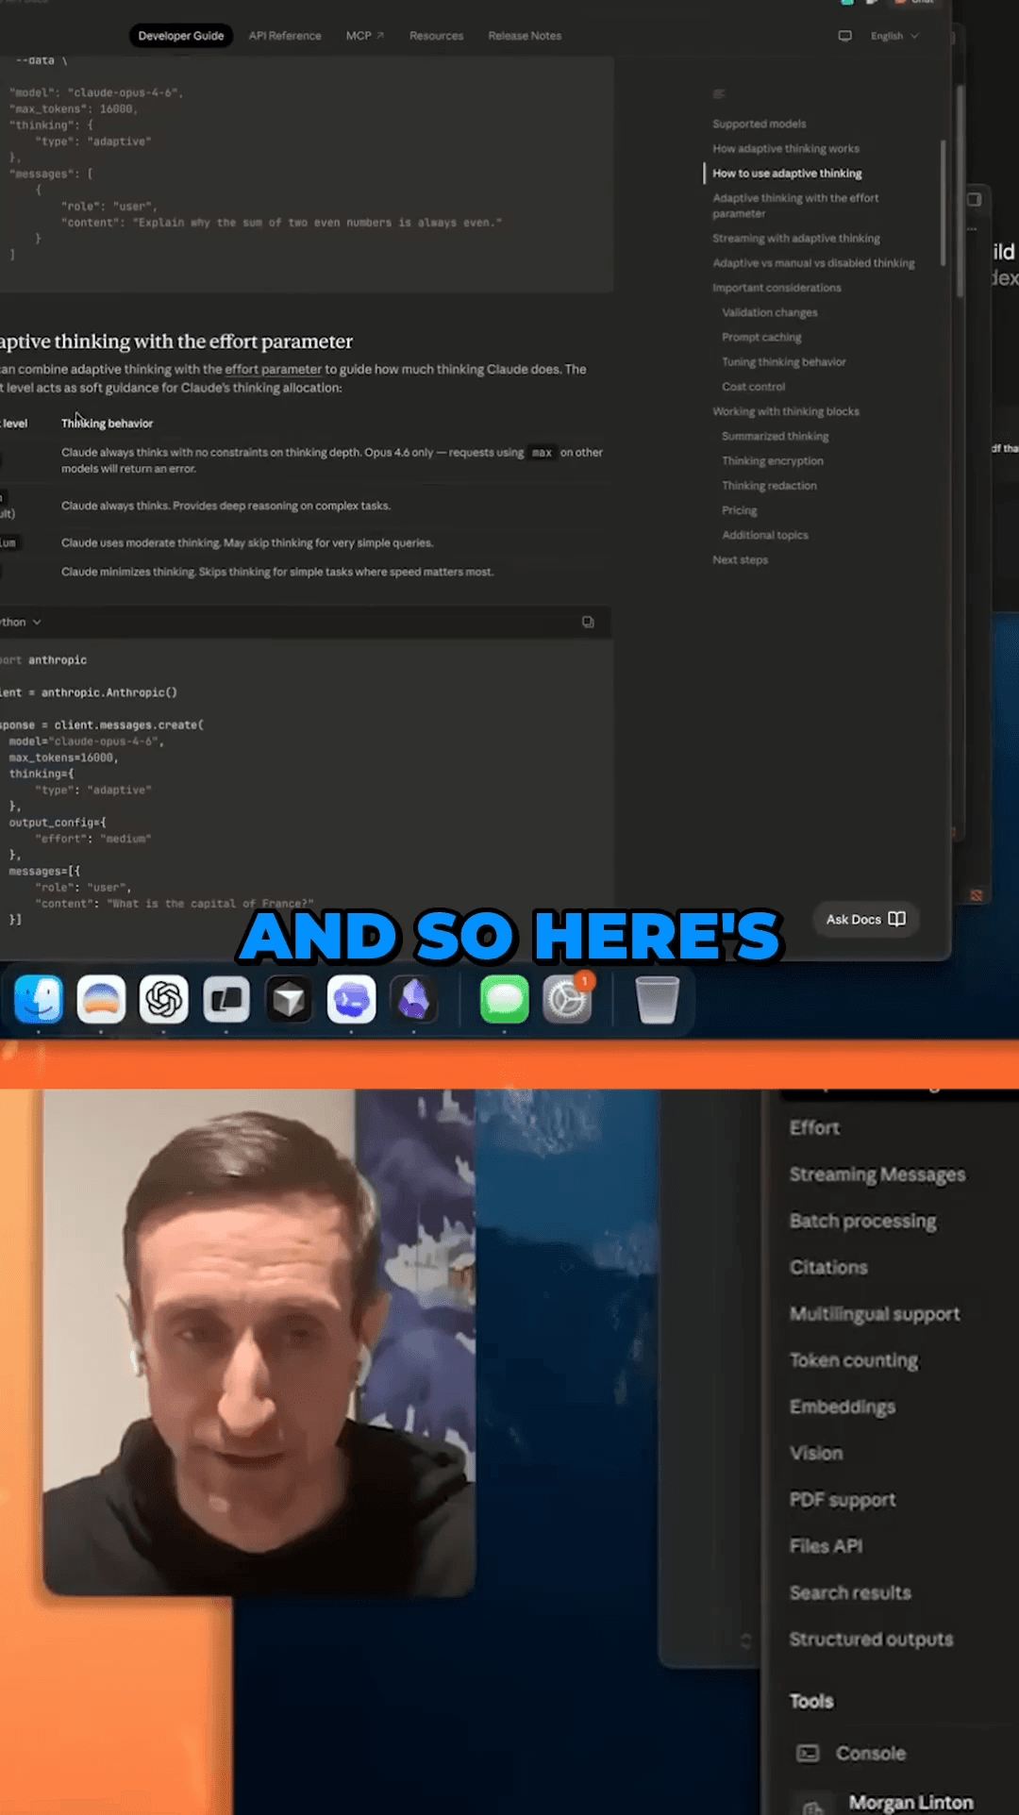
Task: Click the theme monitor icon in header
Action: point(844,36)
